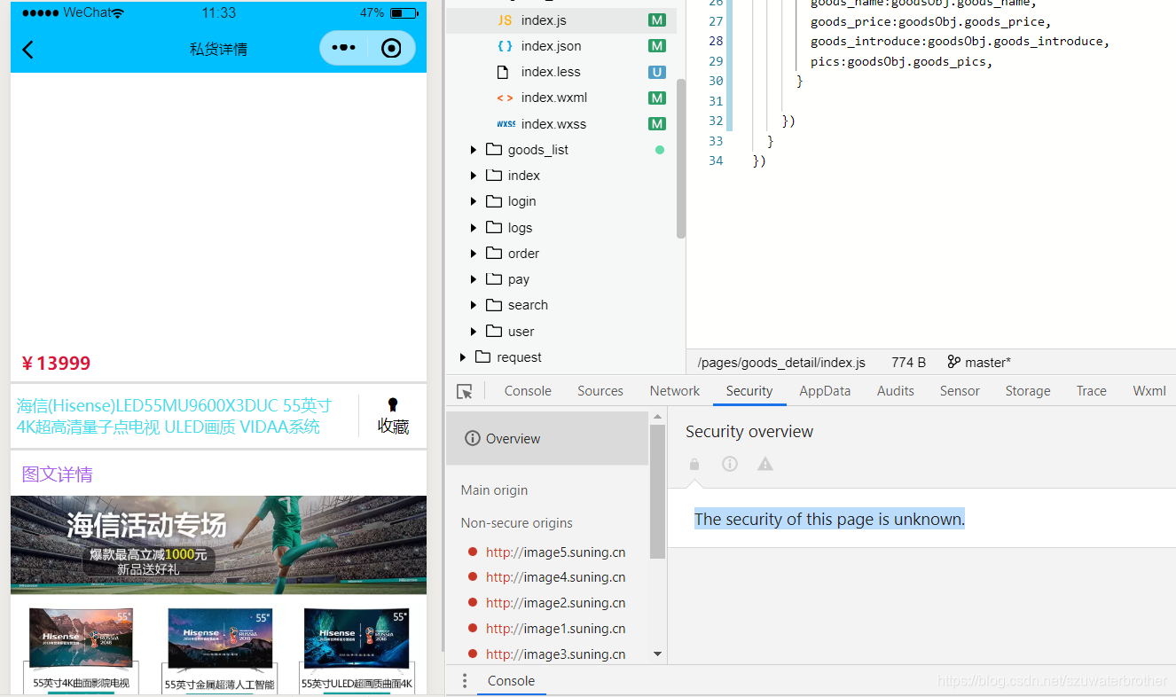Image resolution: width=1176 pixels, height=697 pixels.
Task: Open the Trace tab
Action: (x=1092, y=391)
